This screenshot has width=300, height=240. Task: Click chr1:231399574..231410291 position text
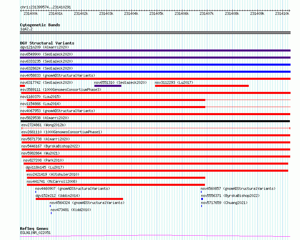coord(46,7)
